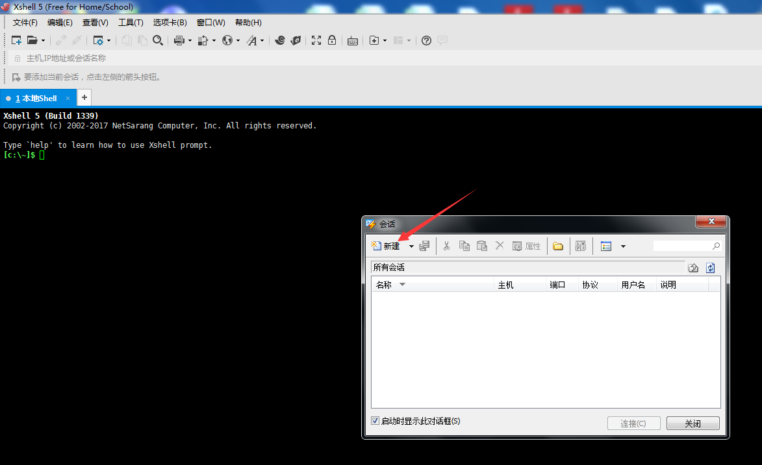Open the 帮助(H) menu
The image size is (762, 465).
pyautogui.click(x=248, y=22)
